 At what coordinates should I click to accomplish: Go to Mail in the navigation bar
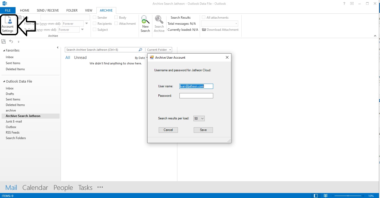pyautogui.click(x=11, y=187)
